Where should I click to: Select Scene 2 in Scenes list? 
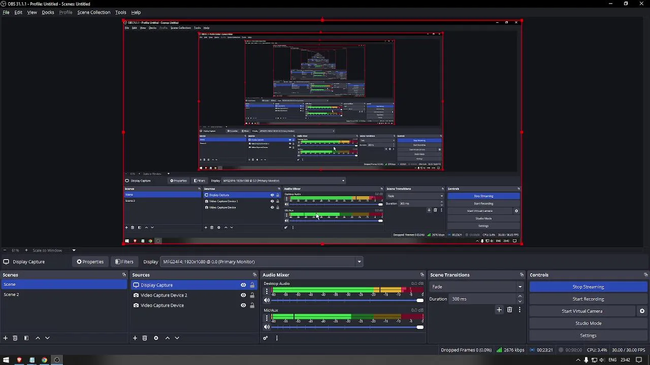pyautogui.click(x=63, y=295)
